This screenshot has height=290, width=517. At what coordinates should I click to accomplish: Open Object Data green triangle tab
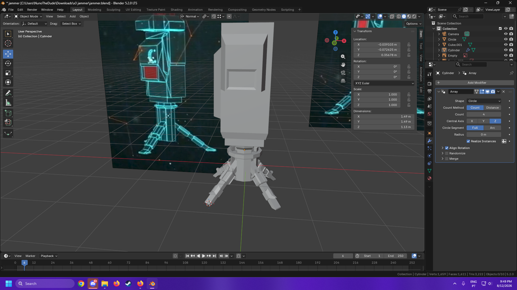(x=429, y=171)
